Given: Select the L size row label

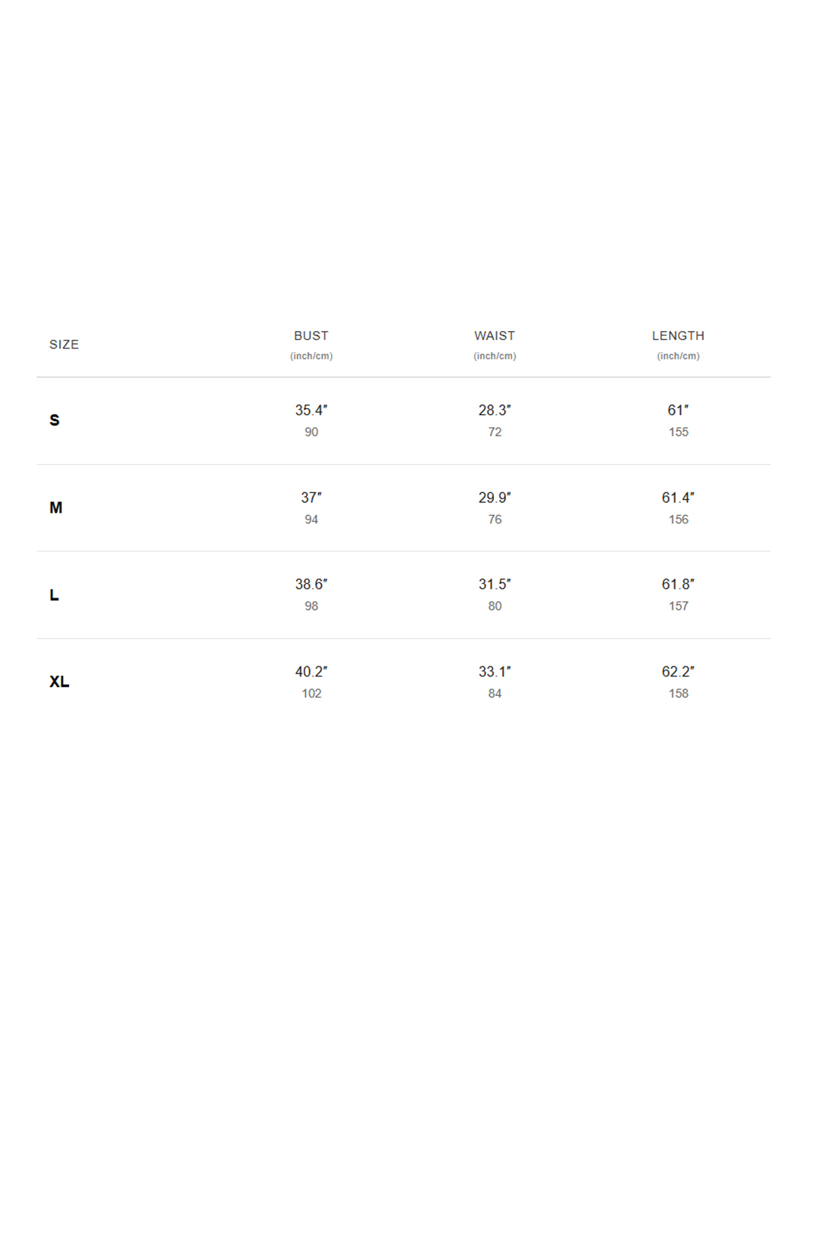Looking at the screenshot, I should pyautogui.click(x=54, y=595).
